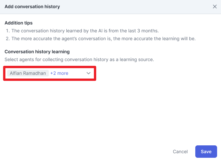This screenshot has height=163, width=221.
Task: Click empty space inside the agent combo box
Action: (77, 73)
